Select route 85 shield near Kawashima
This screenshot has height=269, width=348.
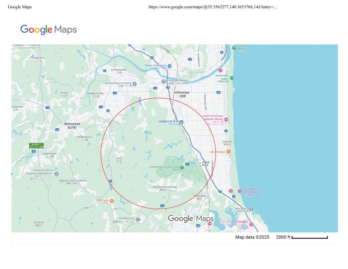pos(105,71)
